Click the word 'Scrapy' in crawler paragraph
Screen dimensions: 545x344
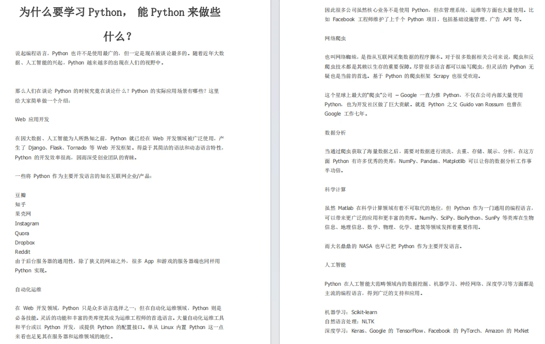441,76
